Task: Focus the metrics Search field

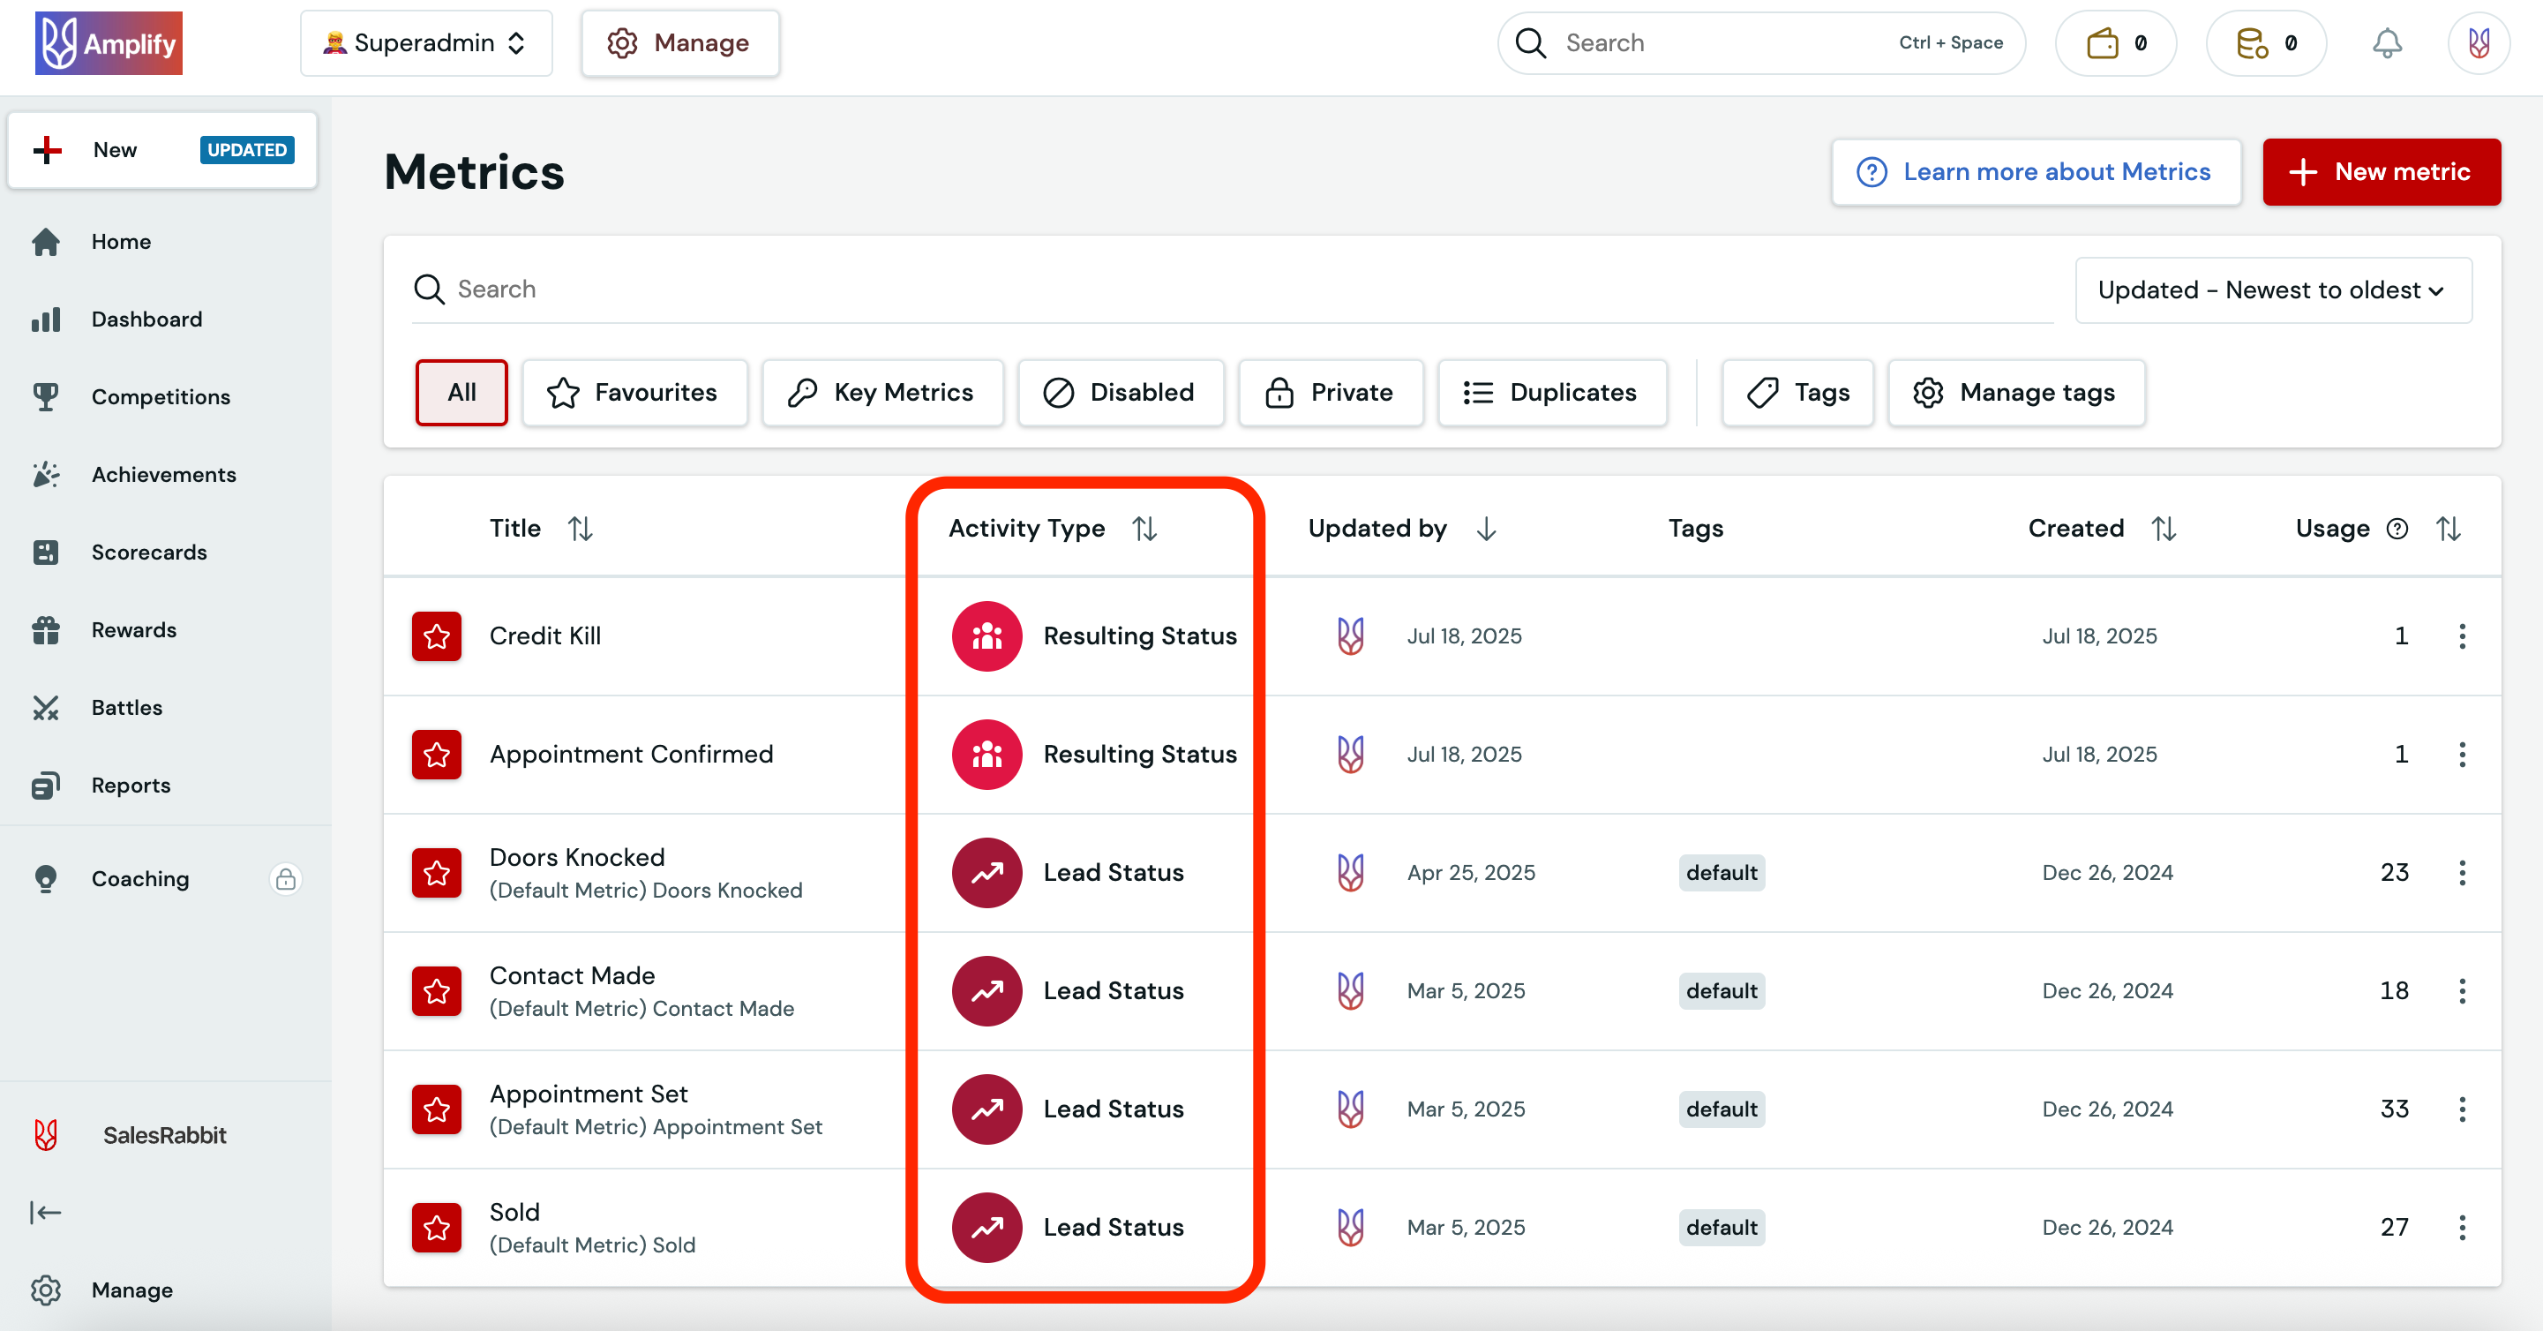Action: point(1232,290)
